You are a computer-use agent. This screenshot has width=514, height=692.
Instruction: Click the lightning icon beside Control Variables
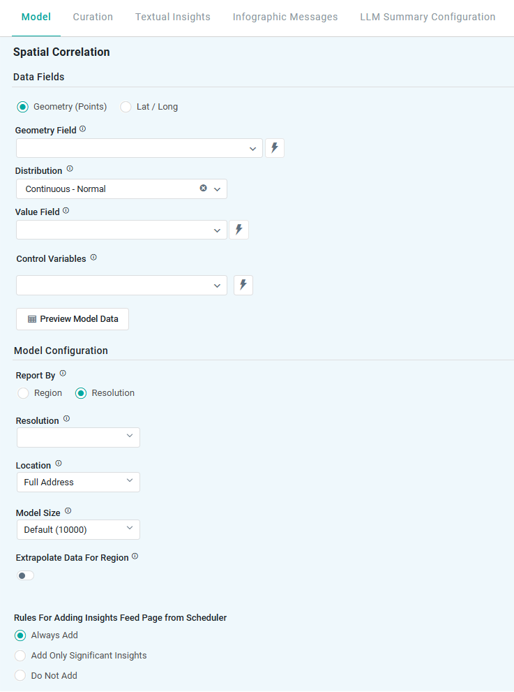pos(243,285)
